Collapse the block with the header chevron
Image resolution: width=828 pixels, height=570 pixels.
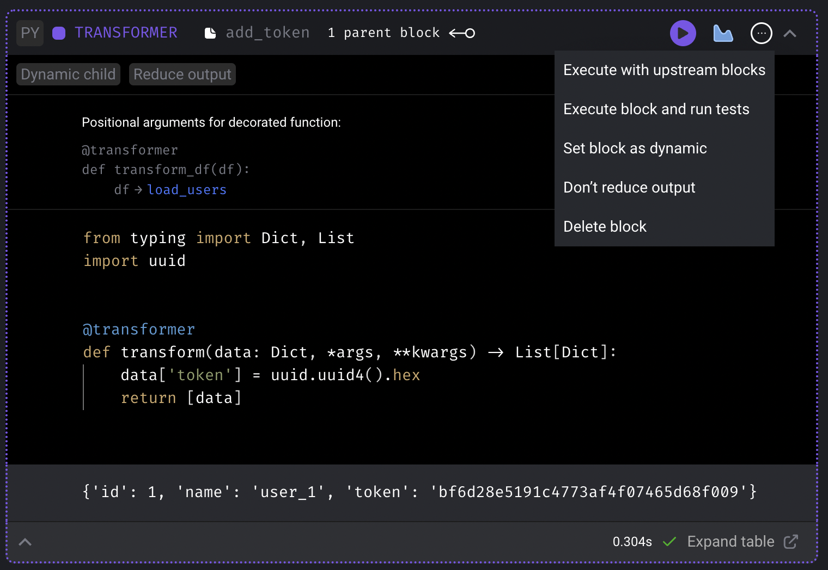pyautogui.click(x=790, y=34)
